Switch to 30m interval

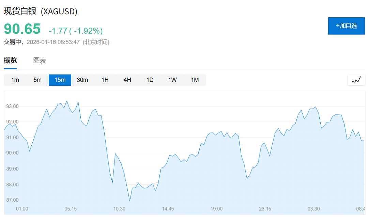(82, 80)
